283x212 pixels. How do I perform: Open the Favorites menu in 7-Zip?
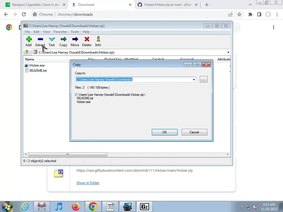[60, 32]
